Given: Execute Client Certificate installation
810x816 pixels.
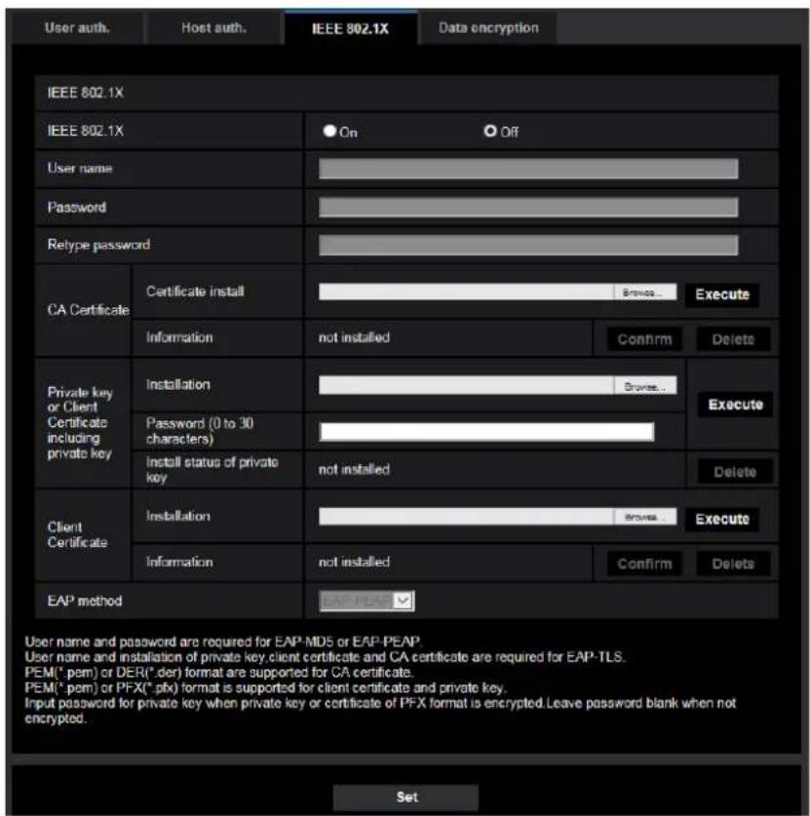Looking at the screenshot, I should point(722,520).
